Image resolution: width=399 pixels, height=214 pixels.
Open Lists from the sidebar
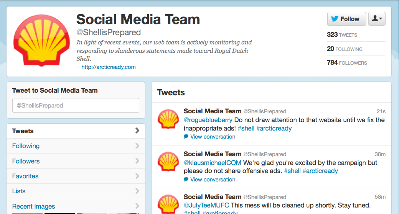pos(76,191)
